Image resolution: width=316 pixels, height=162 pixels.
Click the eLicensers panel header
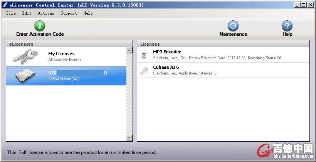coord(69,44)
